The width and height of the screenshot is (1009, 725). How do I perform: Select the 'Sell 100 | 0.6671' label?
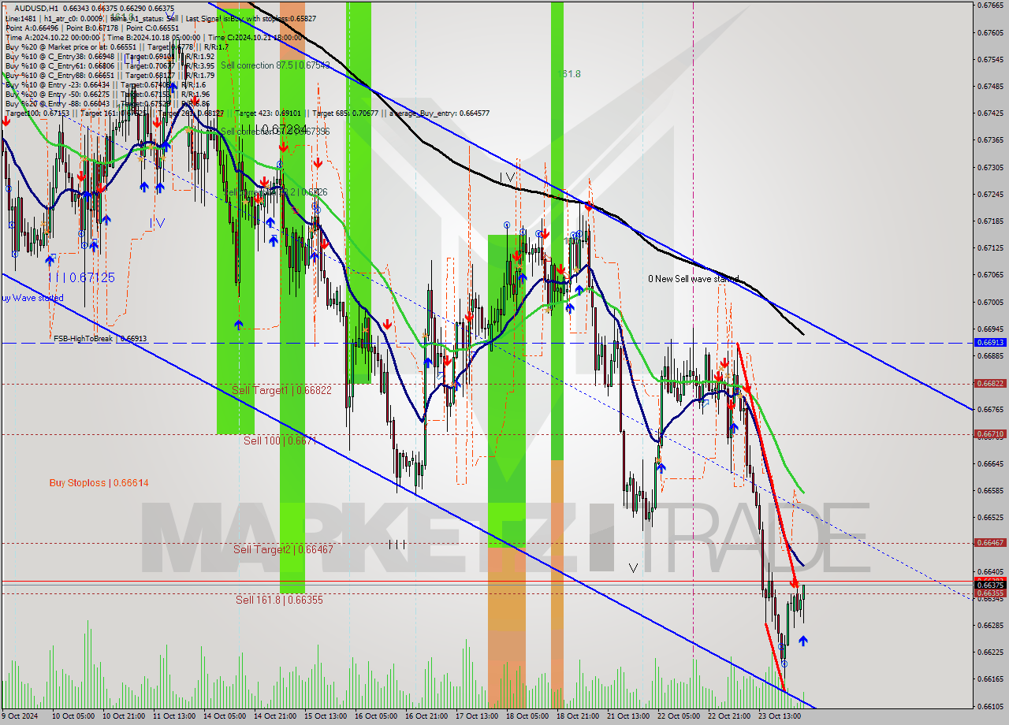(x=280, y=441)
